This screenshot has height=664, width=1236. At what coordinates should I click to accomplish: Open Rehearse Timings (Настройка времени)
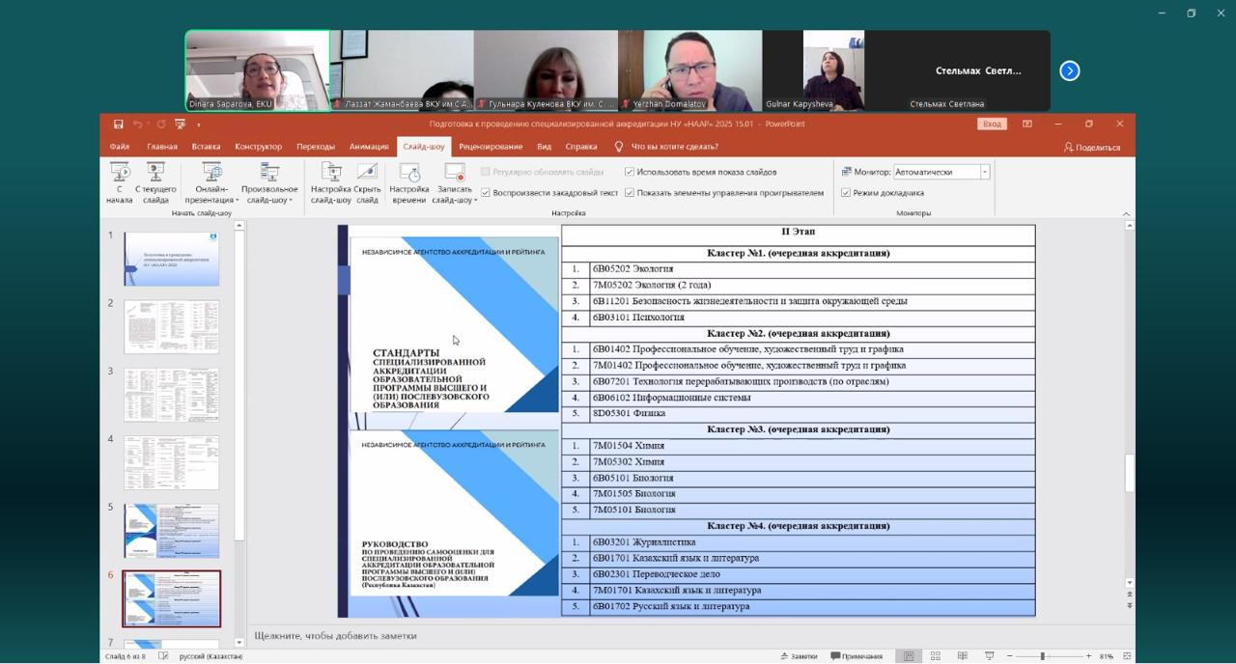point(409,182)
